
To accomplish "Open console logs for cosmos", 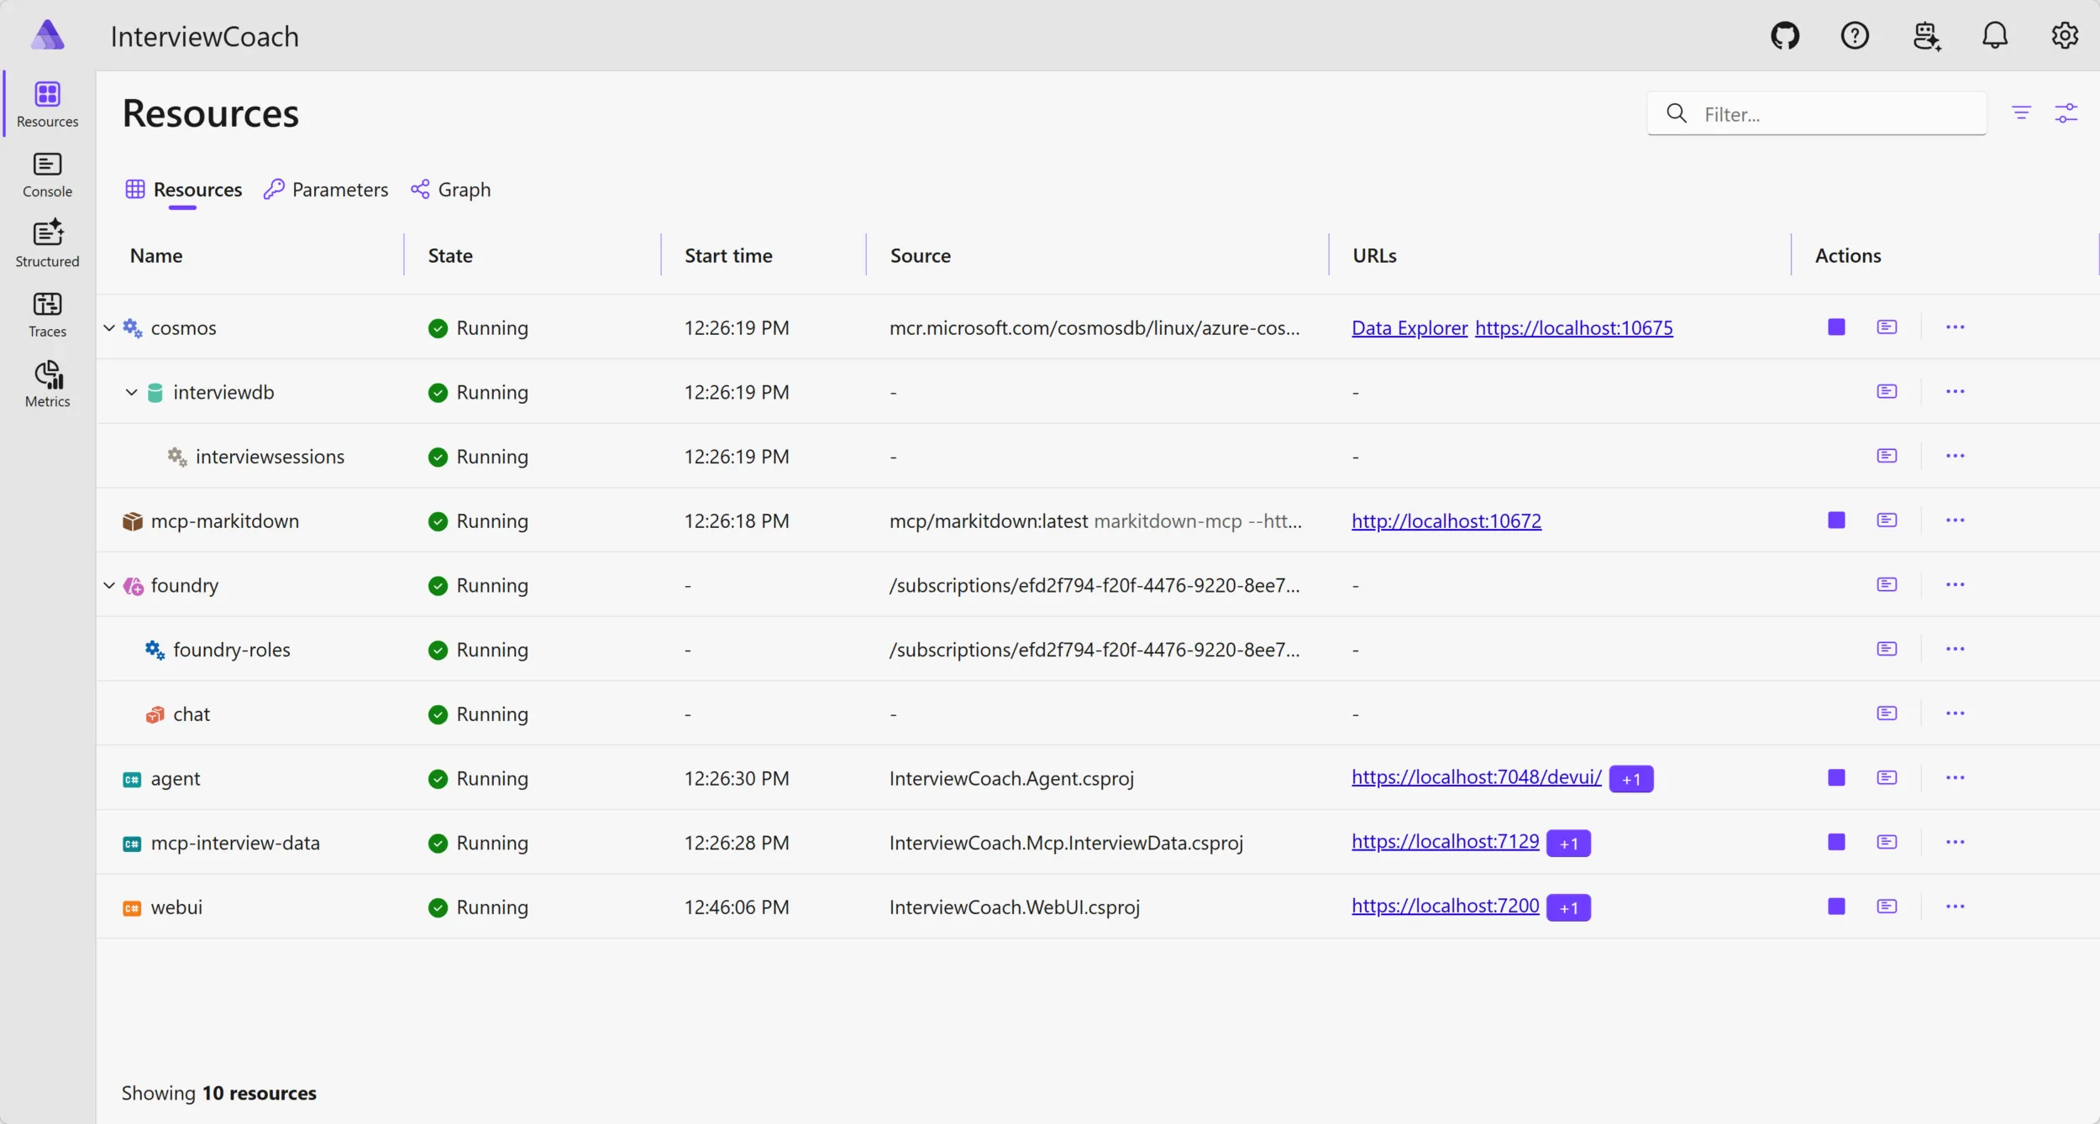I will pyautogui.click(x=1887, y=327).
